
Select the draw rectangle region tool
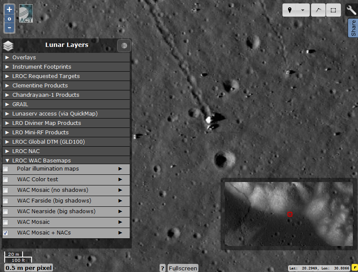click(333, 10)
